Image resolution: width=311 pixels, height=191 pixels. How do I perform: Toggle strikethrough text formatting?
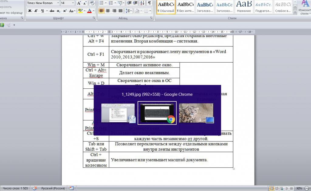[52, 11]
